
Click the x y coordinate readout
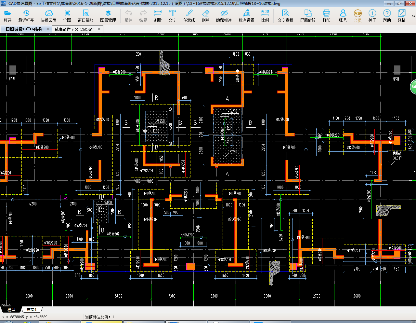pyautogui.click(x=25, y=317)
